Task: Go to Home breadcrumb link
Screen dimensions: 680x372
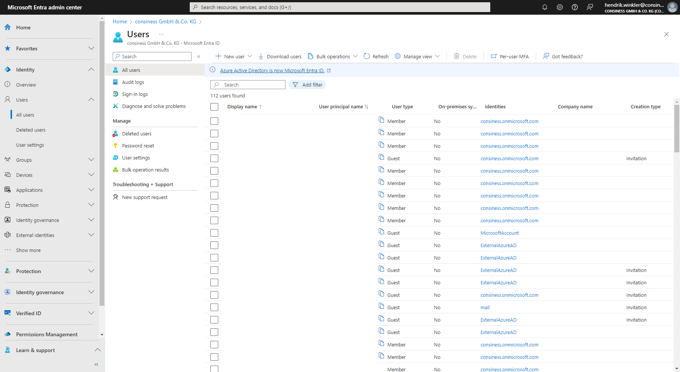Action: (120, 21)
